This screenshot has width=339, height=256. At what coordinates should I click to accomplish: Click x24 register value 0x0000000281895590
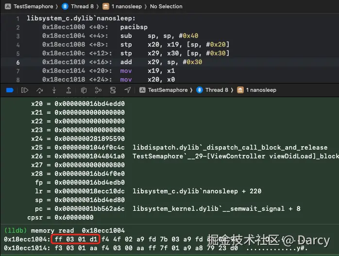89,138
